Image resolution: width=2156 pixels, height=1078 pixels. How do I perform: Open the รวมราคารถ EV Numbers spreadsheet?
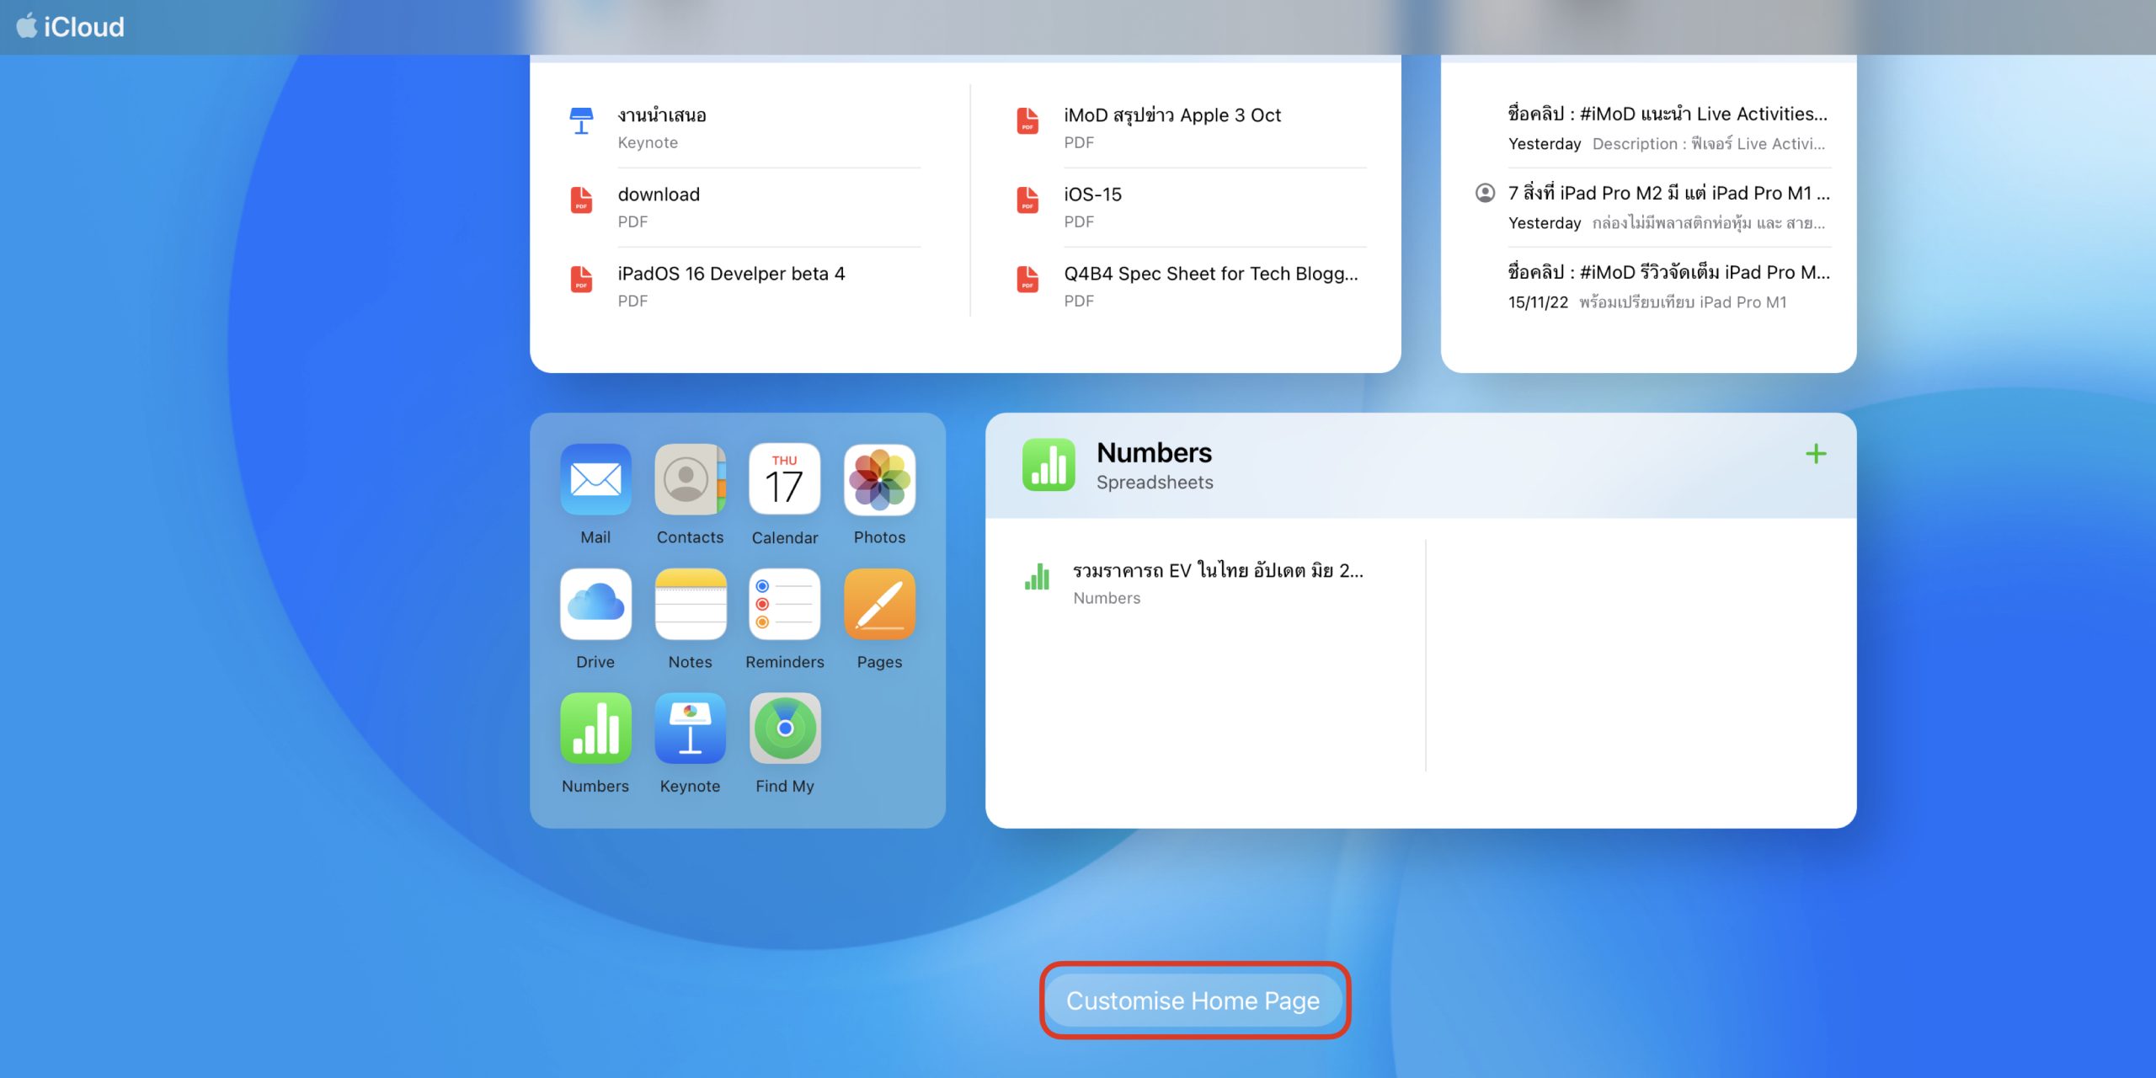(1216, 583)
